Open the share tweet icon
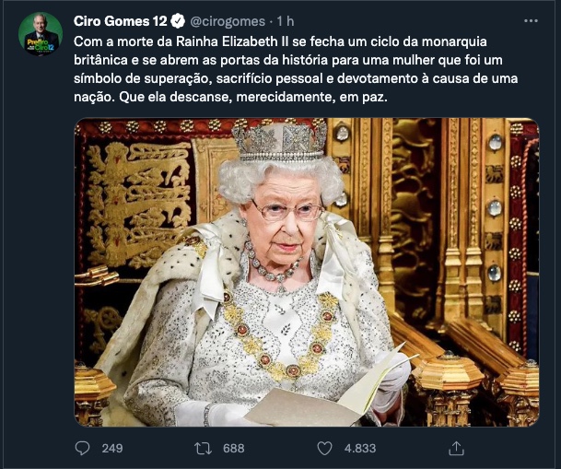Image resolution: width=561 pixels, height=469 pixels. [455, 448]
